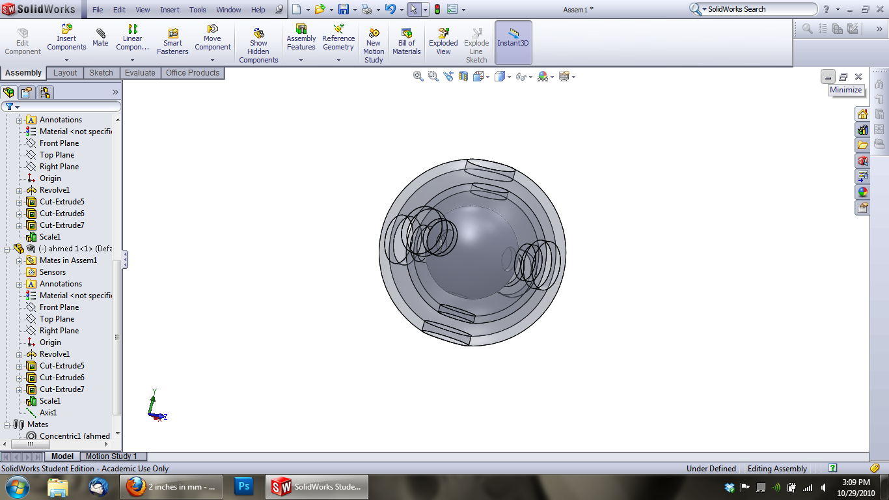Open dropdown arrow beside Save icon
The width and height of the screenshot is (889, 500).
click(x=355, y=10)
